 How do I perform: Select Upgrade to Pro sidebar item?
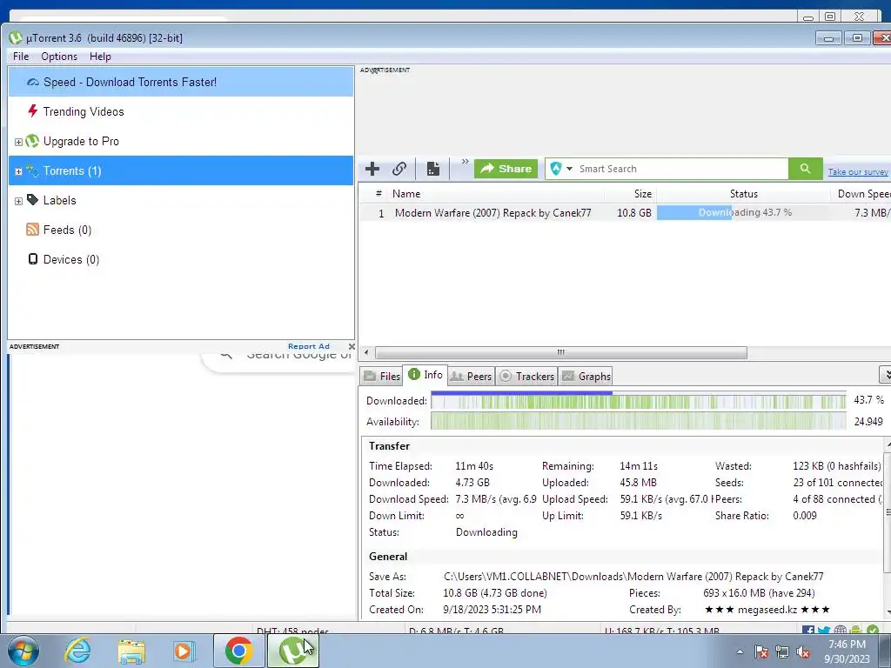coord(81,142)
